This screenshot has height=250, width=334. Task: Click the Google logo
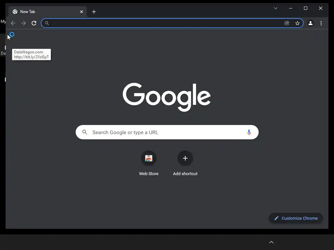[167, 97]
